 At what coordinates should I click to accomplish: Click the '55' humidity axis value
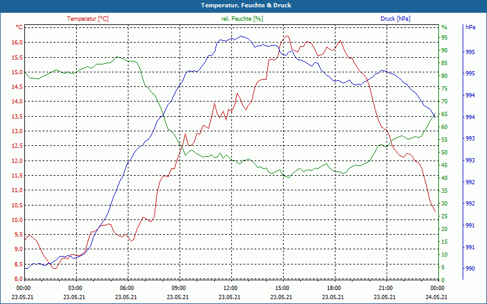pyautogui.click(x=444, y=140)
